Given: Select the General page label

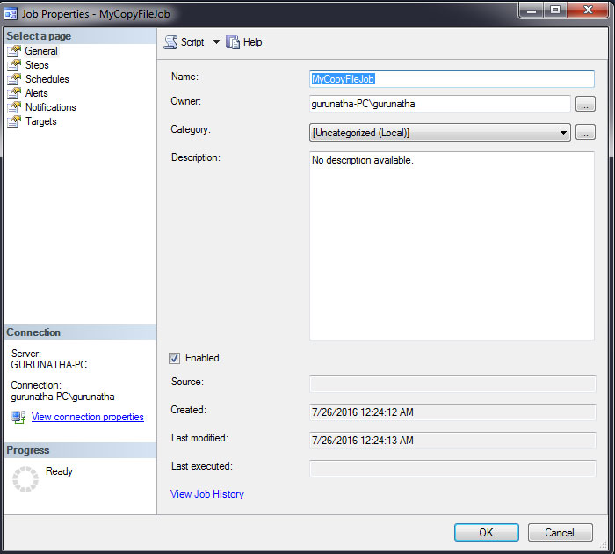Looking at the screenshot, I should pyautogui.click(x=41, y=51).
